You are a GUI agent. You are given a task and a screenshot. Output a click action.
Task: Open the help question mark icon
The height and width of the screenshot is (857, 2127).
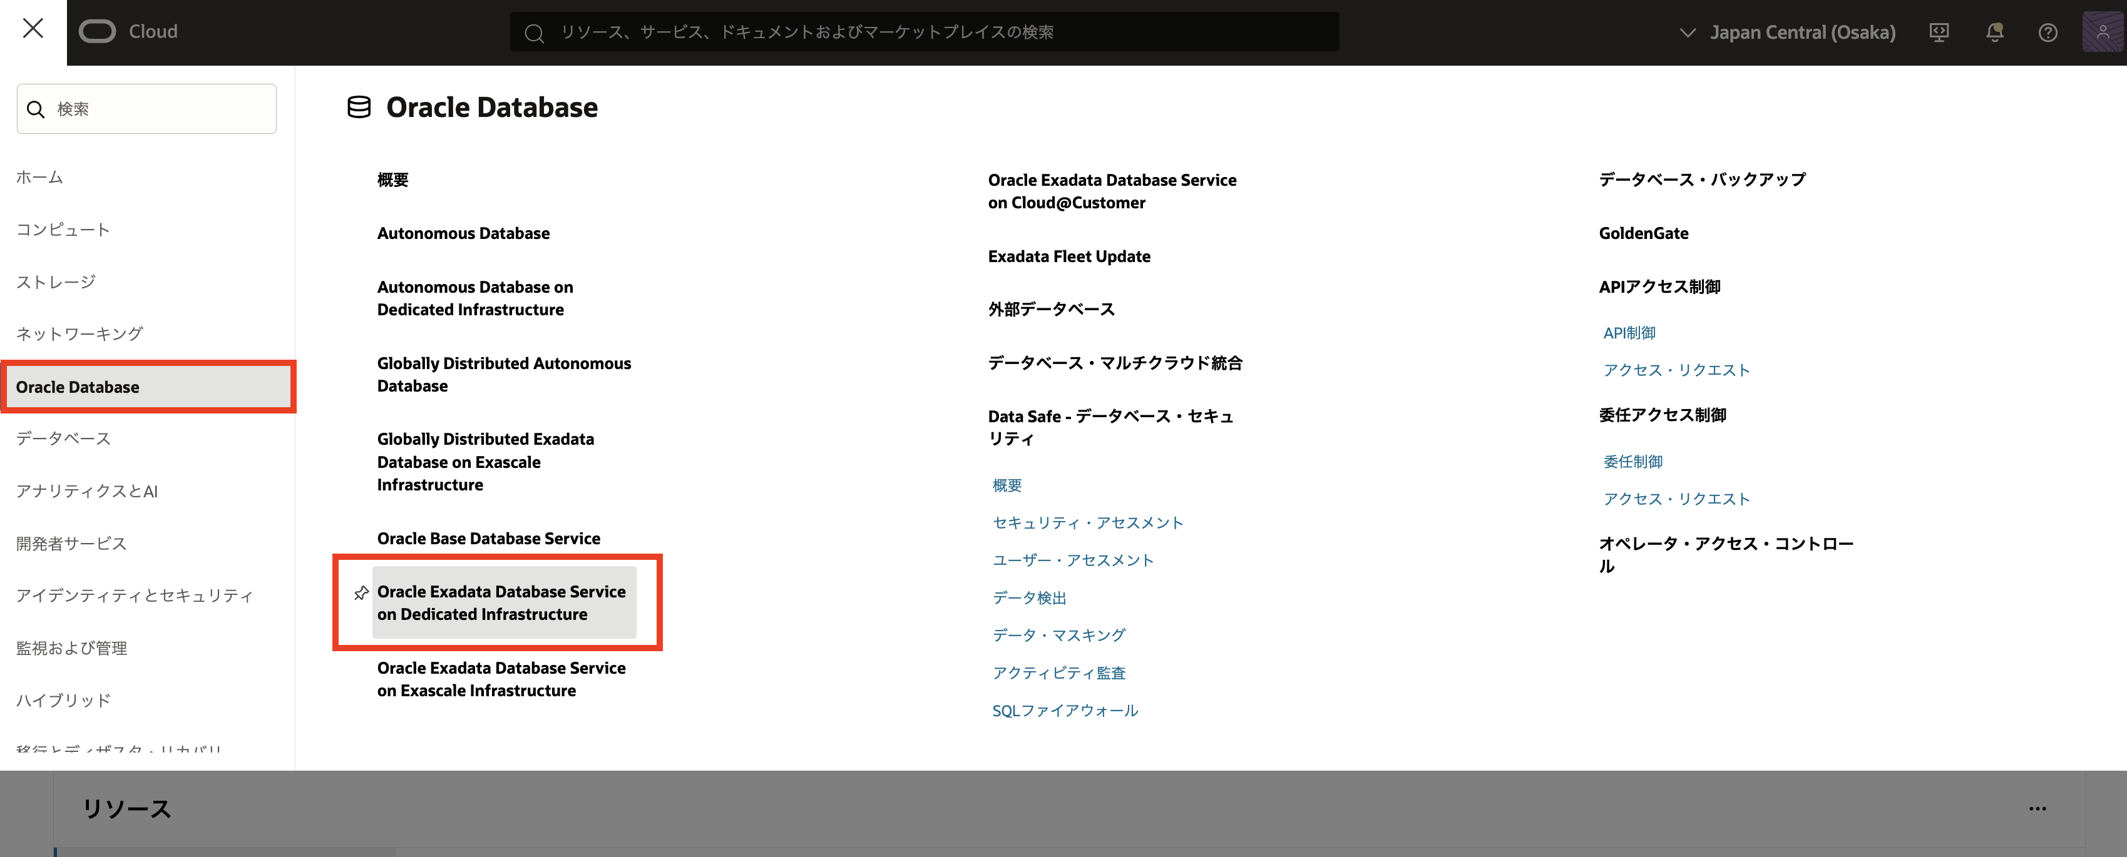2048,32
